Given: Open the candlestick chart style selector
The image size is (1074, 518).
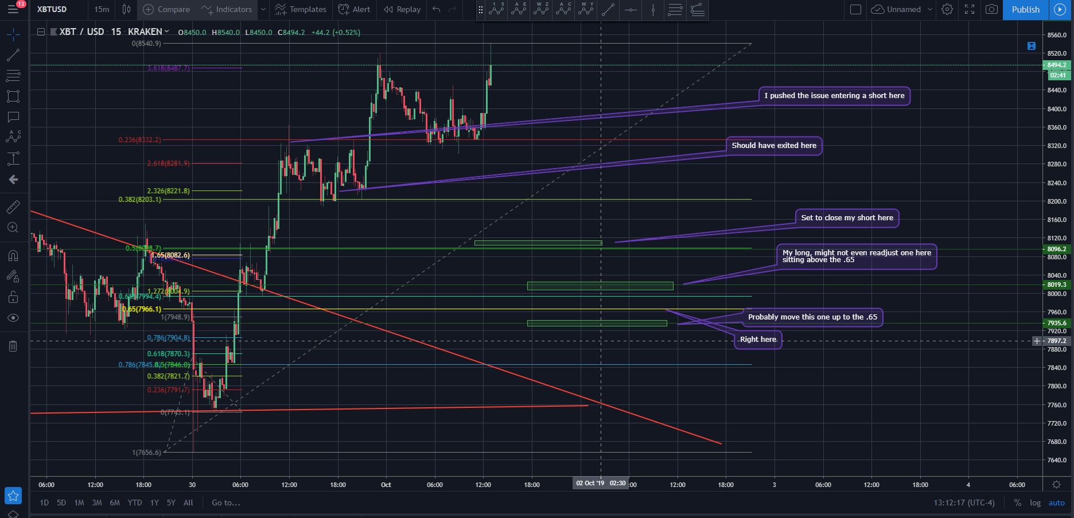Looking at the screenshot, I should tap(126, 9).
